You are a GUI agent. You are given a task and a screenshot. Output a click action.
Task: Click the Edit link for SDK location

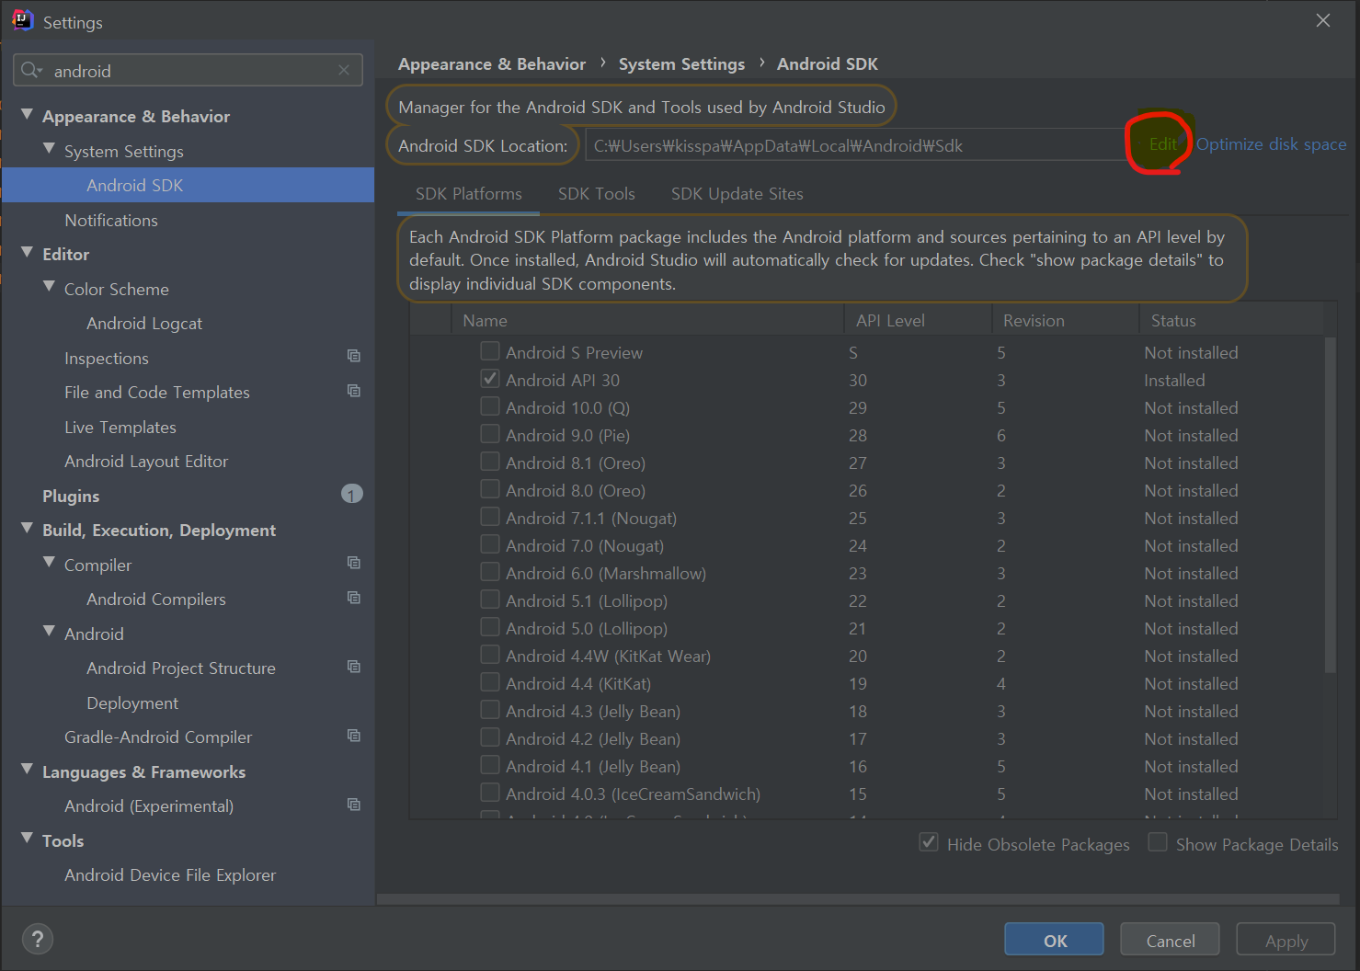click(x=1162, y=144)
